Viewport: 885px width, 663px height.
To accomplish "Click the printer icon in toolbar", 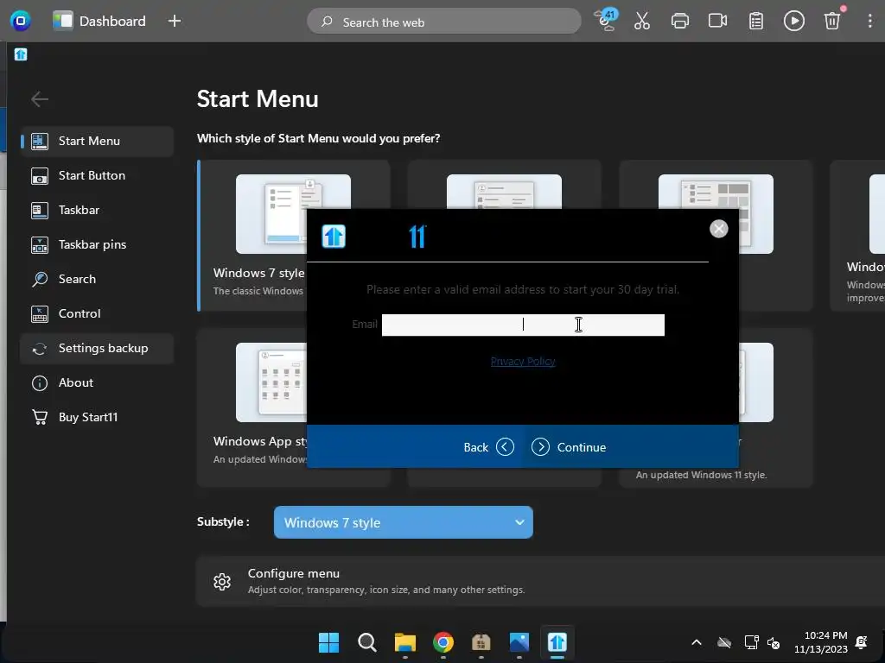I will 679,21.
